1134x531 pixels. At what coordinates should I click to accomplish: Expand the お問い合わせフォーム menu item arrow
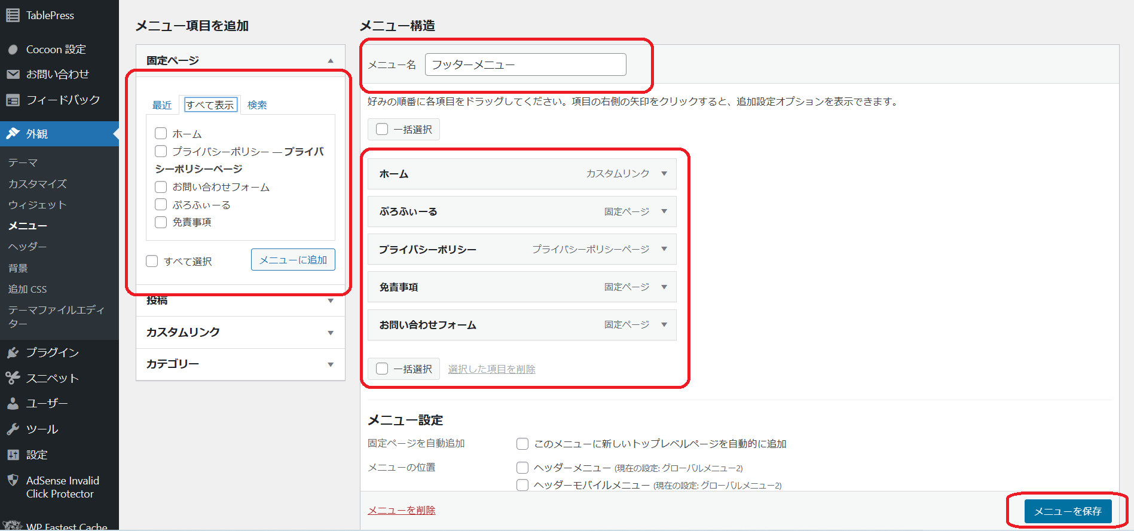coord(664,325)
